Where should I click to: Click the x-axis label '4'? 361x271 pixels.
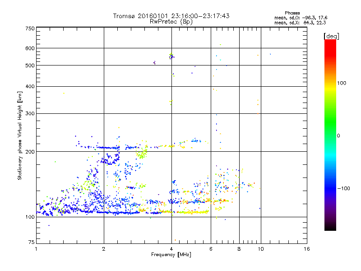coord(171,249)
